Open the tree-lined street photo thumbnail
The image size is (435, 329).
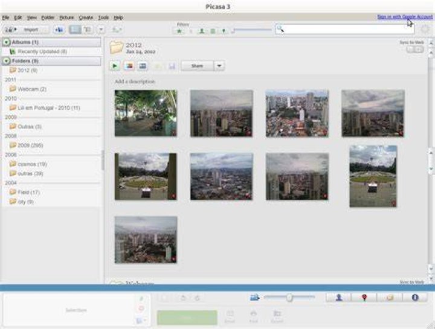[x=146, y=113]
